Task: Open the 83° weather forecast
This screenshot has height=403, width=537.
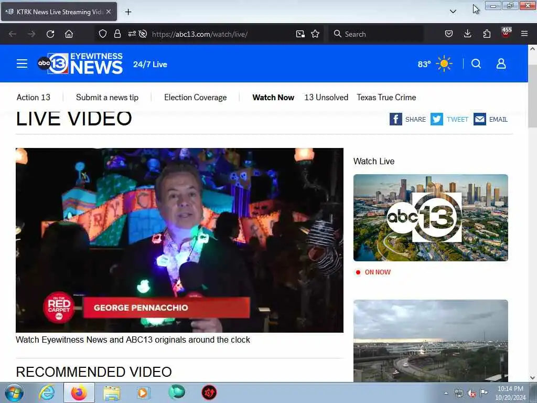Action: pyautogui.click(x=435, y=63)
